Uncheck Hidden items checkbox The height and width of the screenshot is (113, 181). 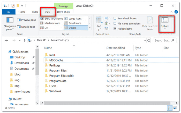(115, 29)
